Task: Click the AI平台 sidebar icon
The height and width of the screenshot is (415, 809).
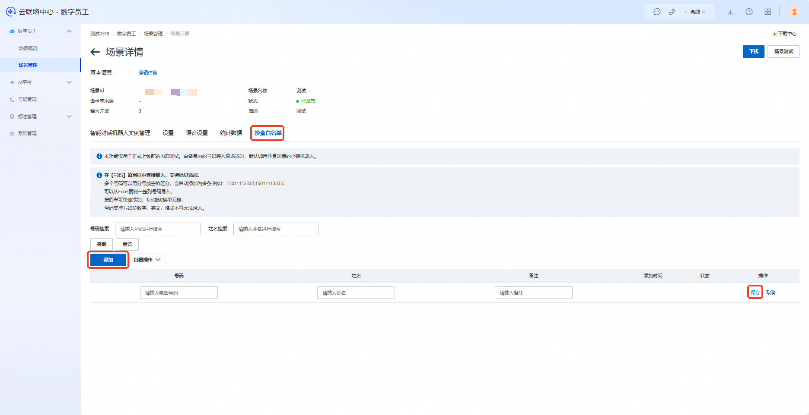Action: [x=12, y=82]
